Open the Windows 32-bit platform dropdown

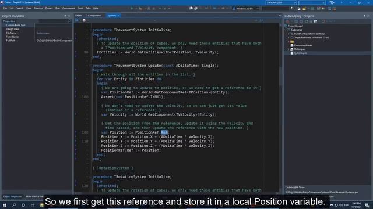point(245,9)
